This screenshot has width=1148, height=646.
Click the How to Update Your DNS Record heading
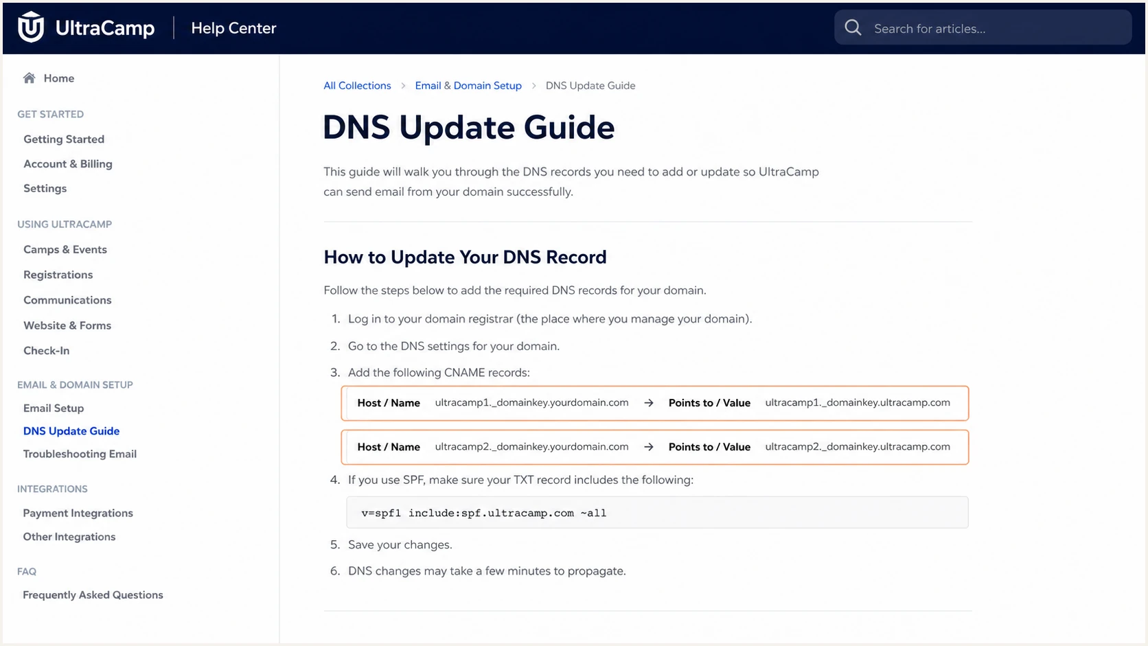click(465, 257)
